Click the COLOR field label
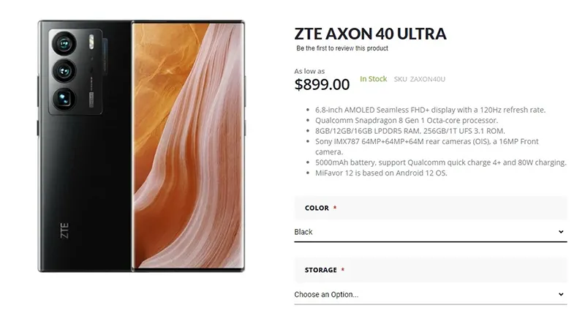The width and height of the screenshot is (585, 316). (317, 208)
